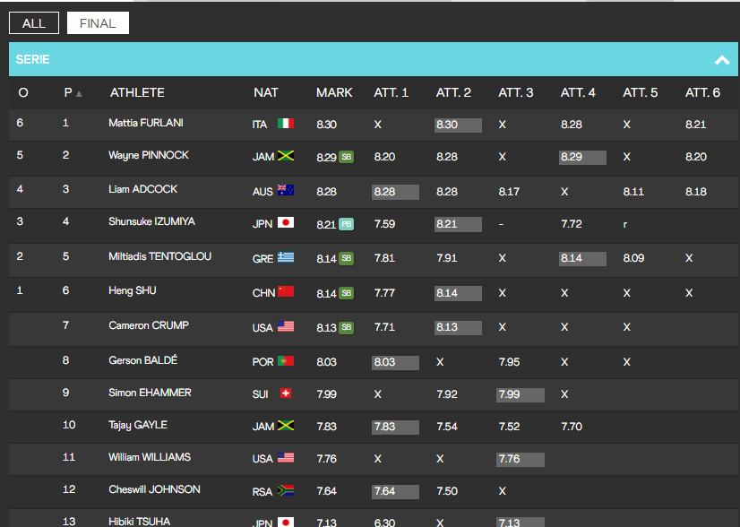Click the MARK column header
This screenshot has height=527, width=740.
click(334, 92)
